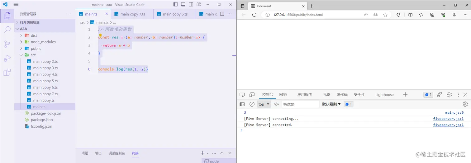Open the Explorer panel more actions ellipsis
The height and width of the screenshot is (163, 471).
pos(69,14)
